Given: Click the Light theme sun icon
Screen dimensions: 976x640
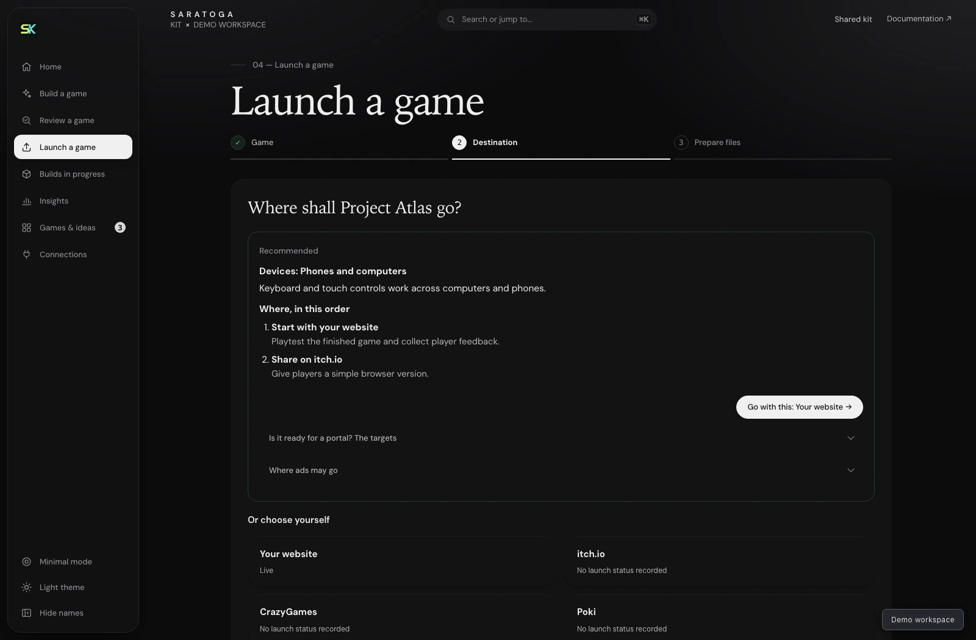Looking at the screenshot, I should (x=26, y=588).
